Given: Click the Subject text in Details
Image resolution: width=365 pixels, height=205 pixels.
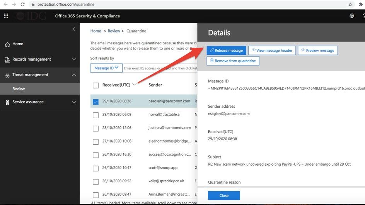Looking at the screenshot, I should [279, 164].
